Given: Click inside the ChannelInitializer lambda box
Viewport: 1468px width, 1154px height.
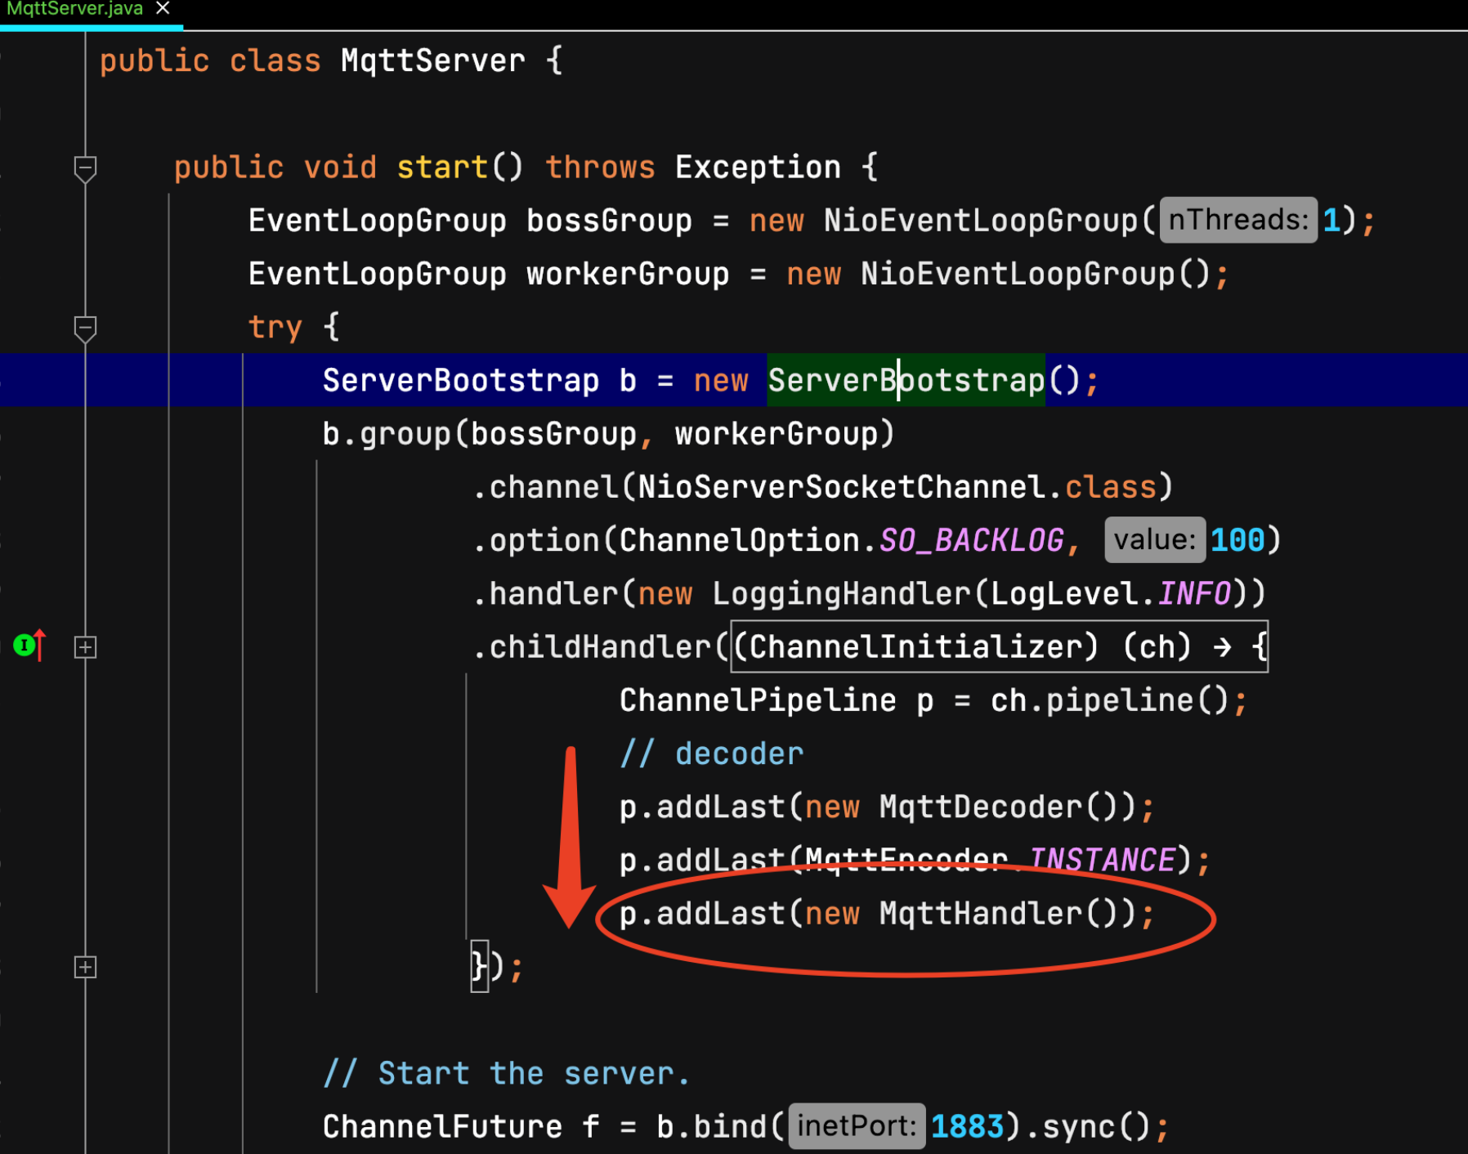Looking at the screenshot, I should tap(997, 646).
